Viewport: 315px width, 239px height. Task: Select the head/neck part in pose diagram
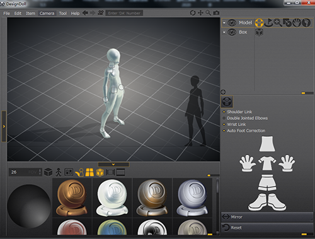point(267,144)
